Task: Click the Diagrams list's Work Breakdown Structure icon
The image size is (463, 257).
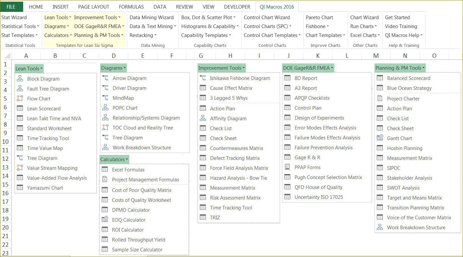Action: click(105, 147)
